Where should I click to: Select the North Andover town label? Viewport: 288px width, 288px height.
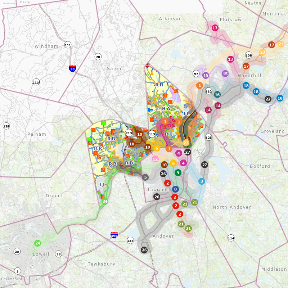[x=232, y=207]
